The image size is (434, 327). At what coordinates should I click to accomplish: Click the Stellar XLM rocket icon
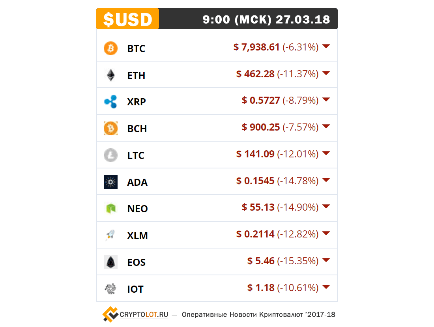[x=110, y=235]
